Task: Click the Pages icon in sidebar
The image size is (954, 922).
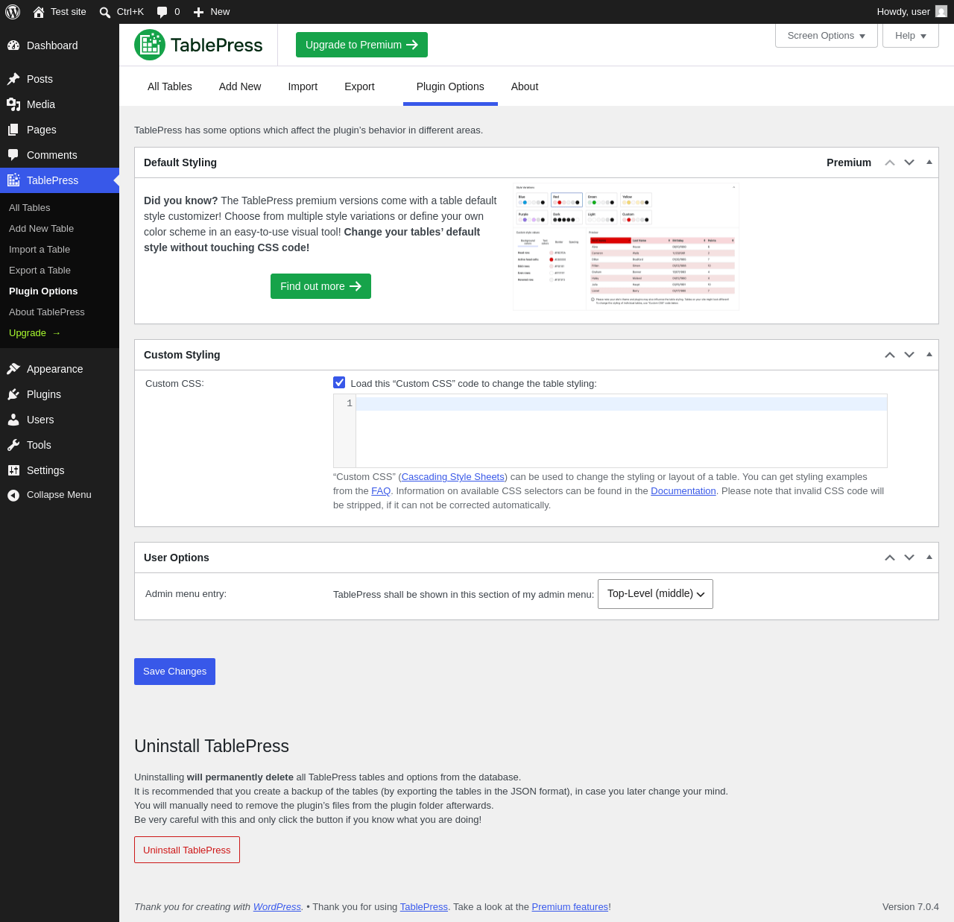Action: 13,130
